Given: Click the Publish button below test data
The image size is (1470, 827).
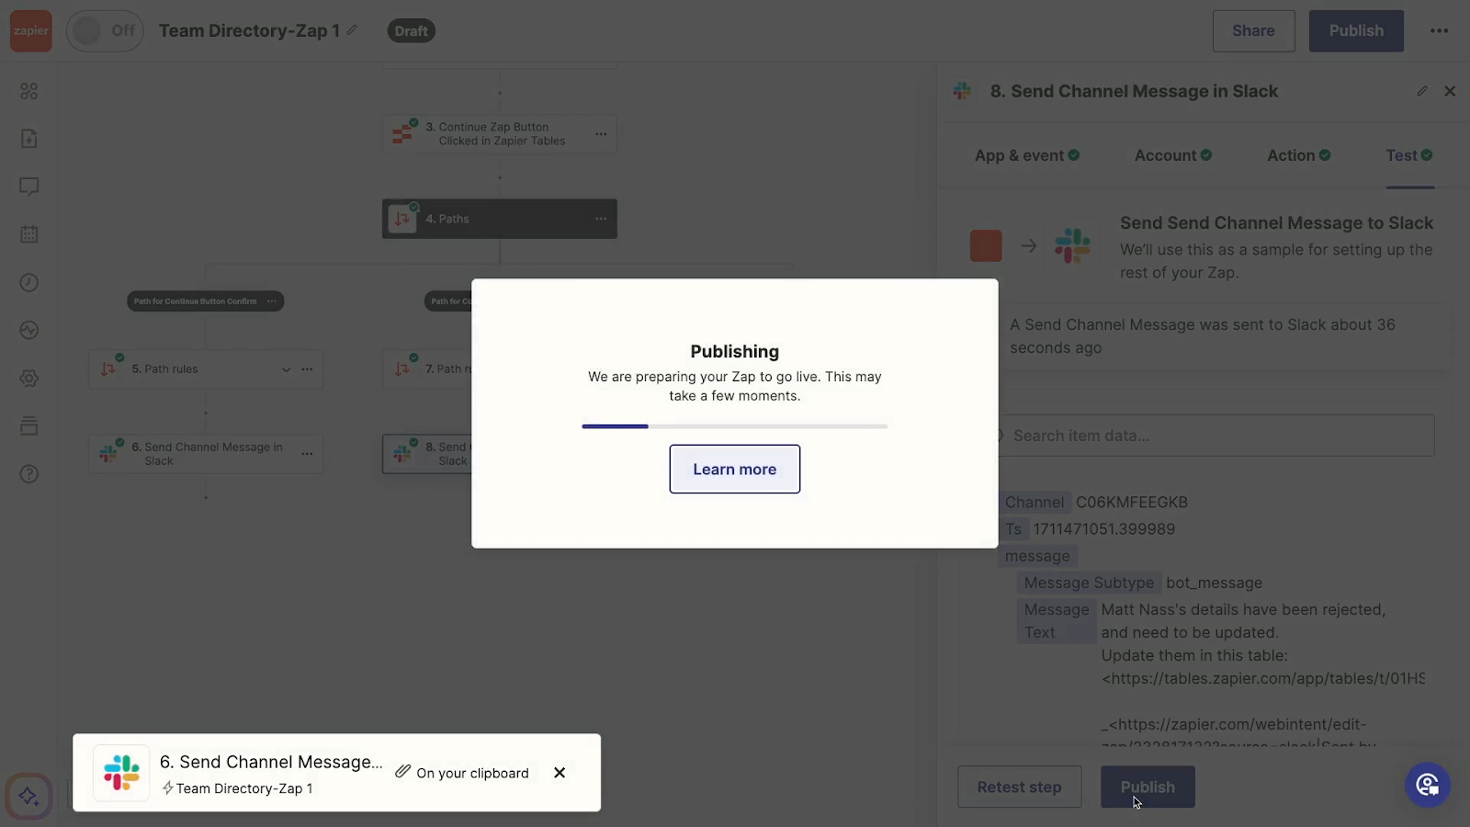Looking at the screenshot, I should tap(1148, 787).
